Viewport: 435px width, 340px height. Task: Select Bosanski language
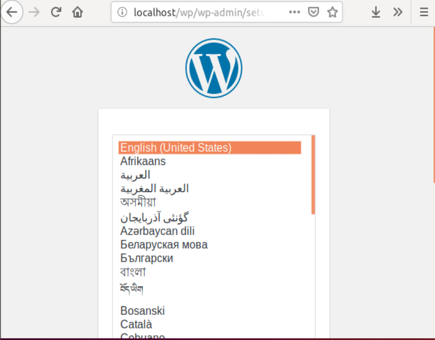click(x=210, y=311)
